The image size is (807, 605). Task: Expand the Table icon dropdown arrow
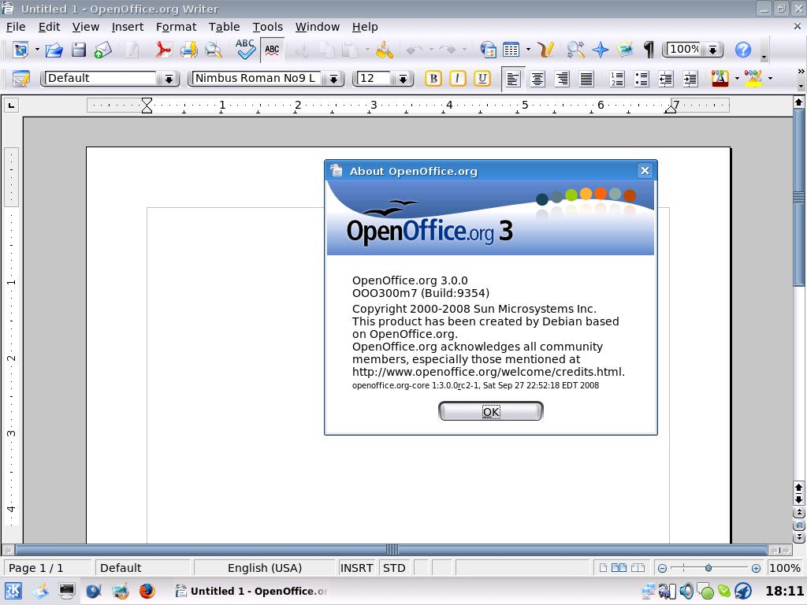[528, 50]
